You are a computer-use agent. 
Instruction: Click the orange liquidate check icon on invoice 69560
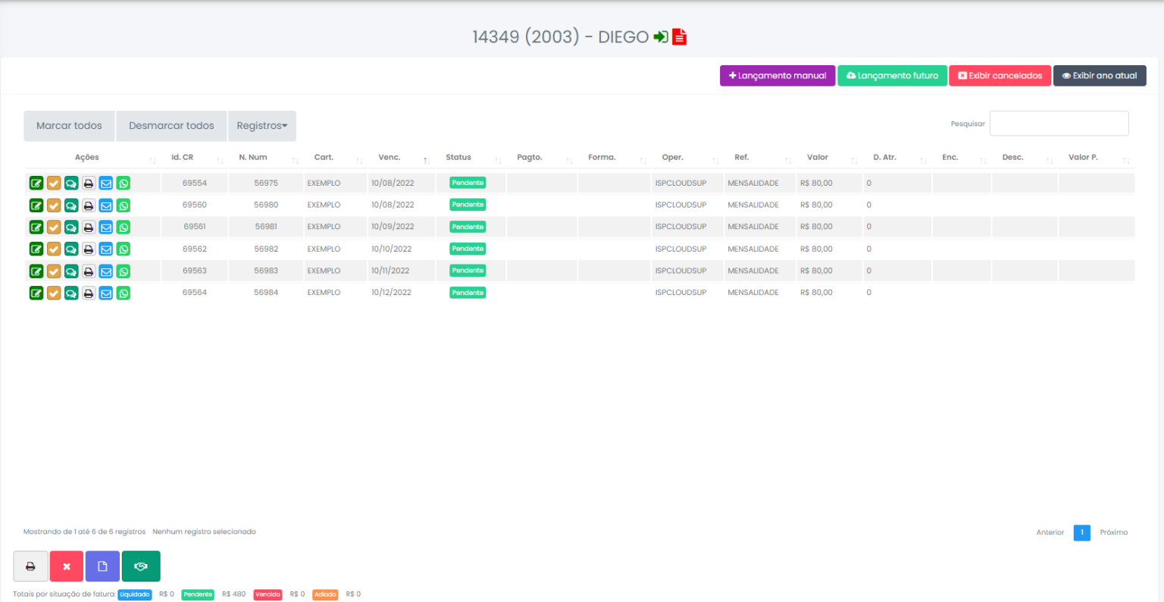[53, 205]
